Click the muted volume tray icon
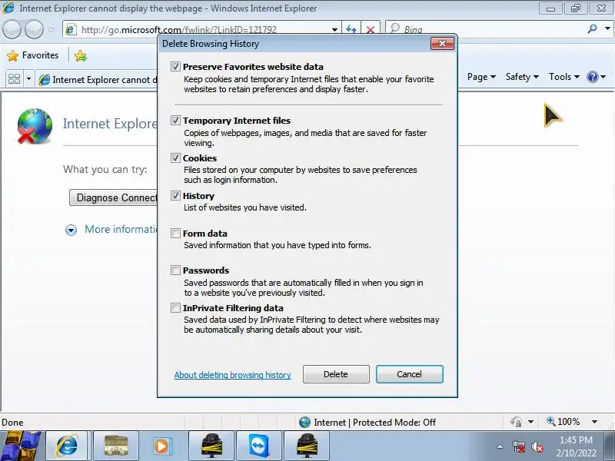Screen dimensions: 615x461 pos(537,446)
